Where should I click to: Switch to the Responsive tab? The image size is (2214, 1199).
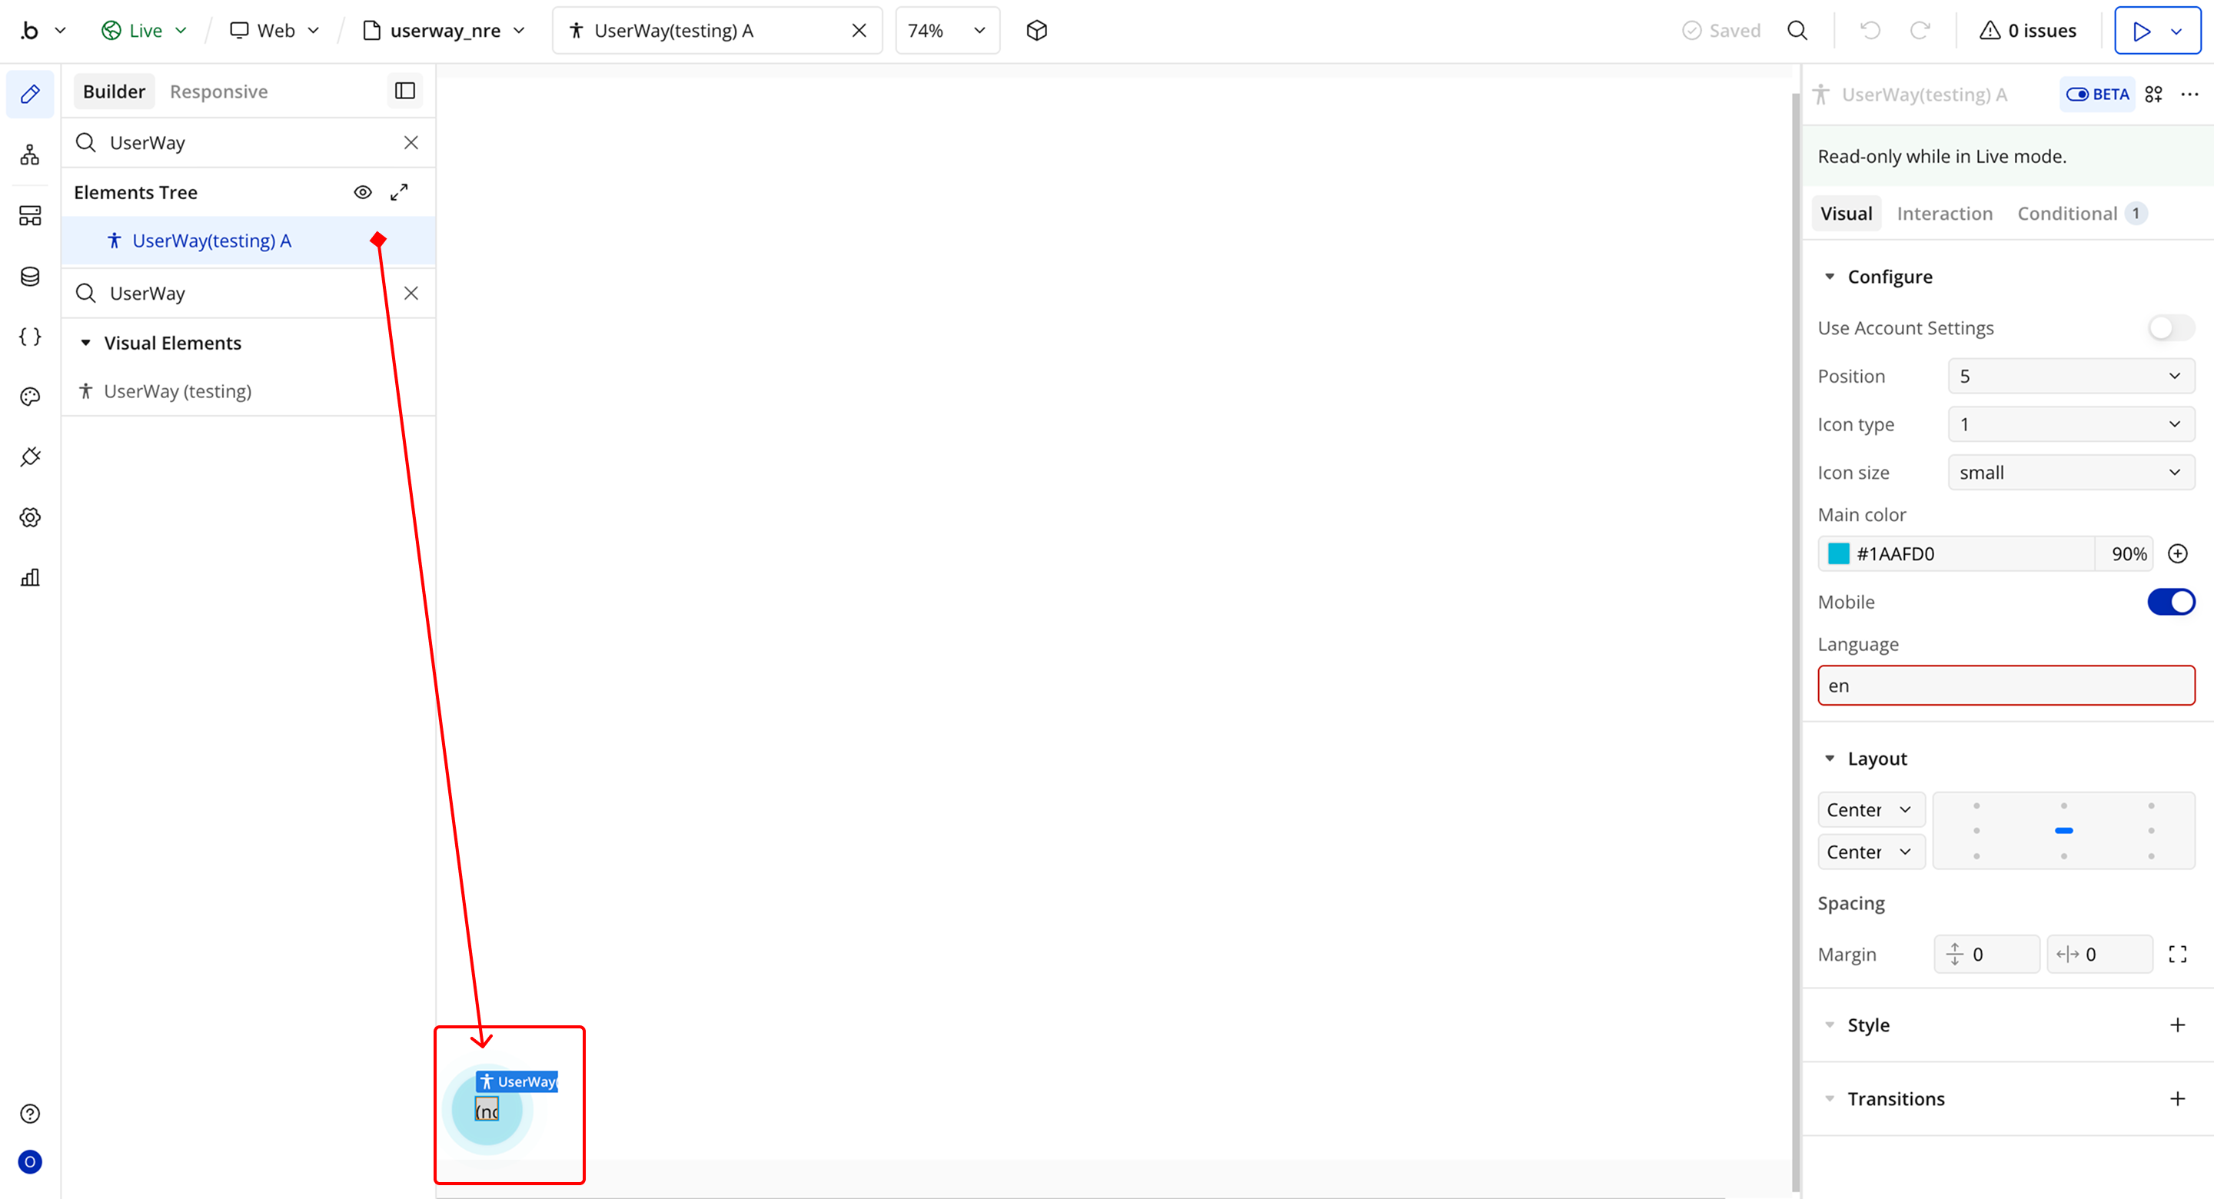[x=218, y=91]
